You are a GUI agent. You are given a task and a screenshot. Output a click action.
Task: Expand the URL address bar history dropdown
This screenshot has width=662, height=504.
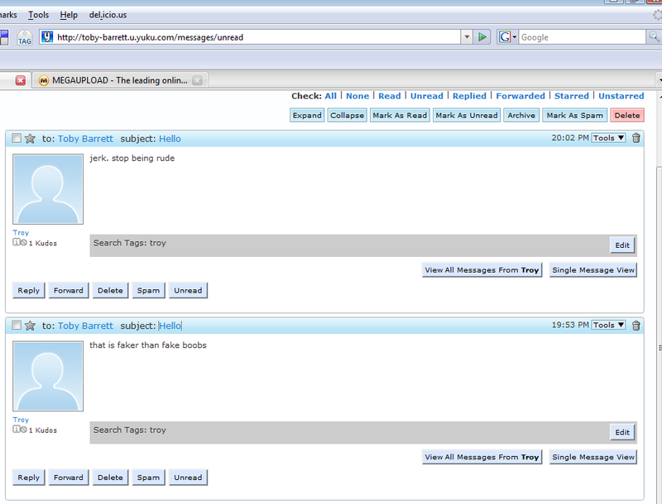click(x=467, y=37)
